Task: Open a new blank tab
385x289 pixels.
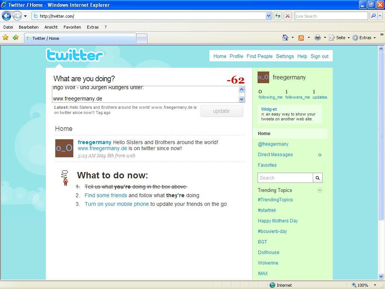Action: 142,39
